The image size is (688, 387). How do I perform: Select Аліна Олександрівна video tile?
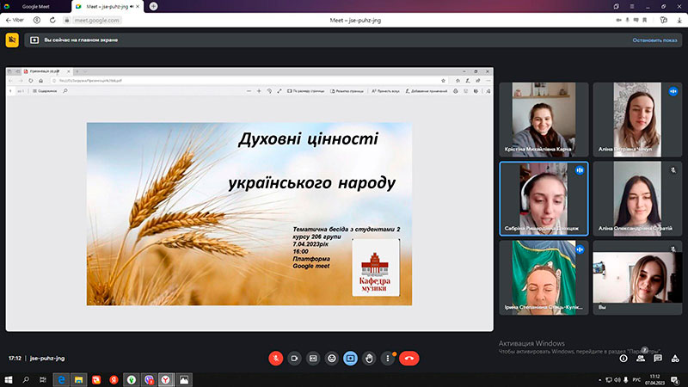click(x=637, y=199)
